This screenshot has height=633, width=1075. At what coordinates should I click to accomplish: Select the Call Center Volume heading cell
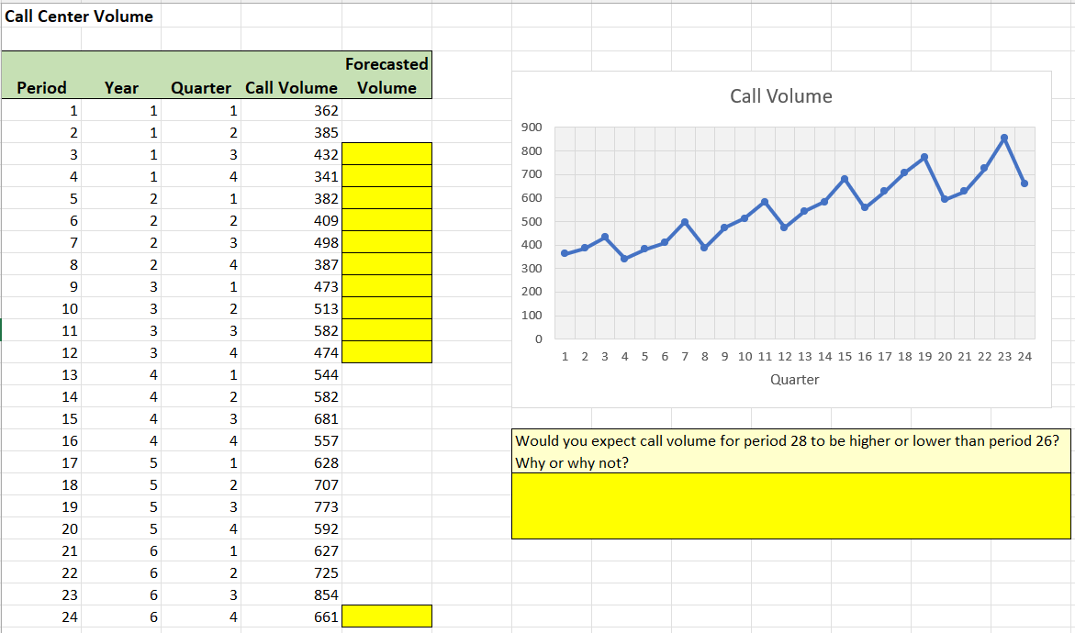(x=78, y=16)
